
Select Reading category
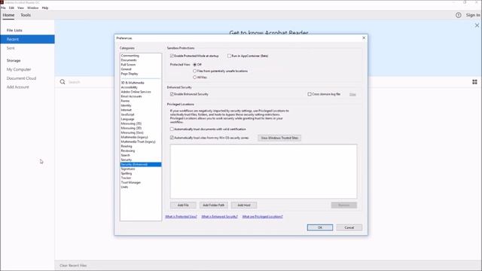pyautogui.click(x=127, y=146)
